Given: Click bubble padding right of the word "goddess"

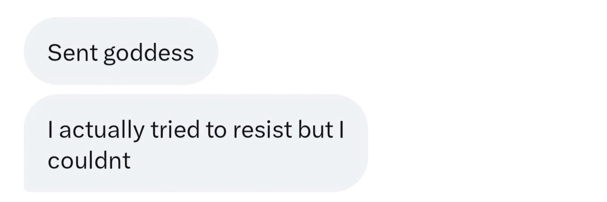Looking at the screenshot, I should point(206,53).
